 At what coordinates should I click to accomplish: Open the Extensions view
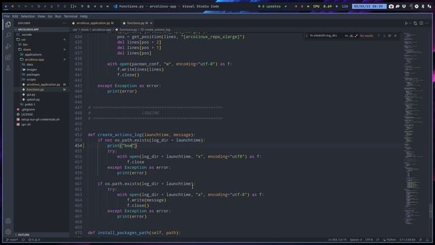coord(8,57)
